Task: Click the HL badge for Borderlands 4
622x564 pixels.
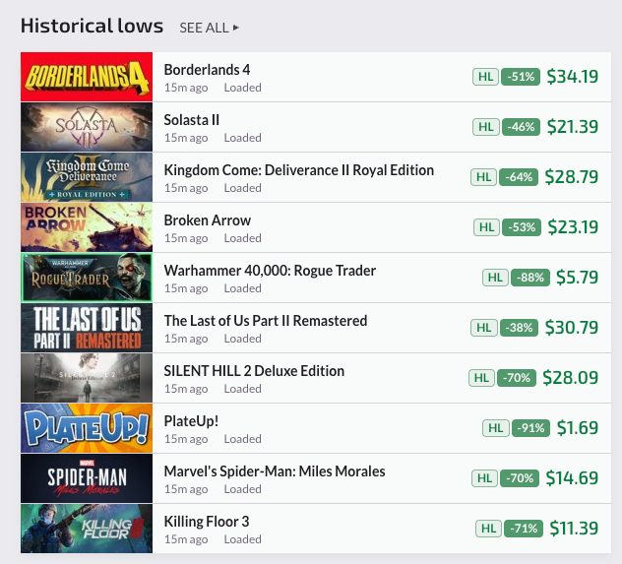Action: pyautogui.click(x=485, y=77)
